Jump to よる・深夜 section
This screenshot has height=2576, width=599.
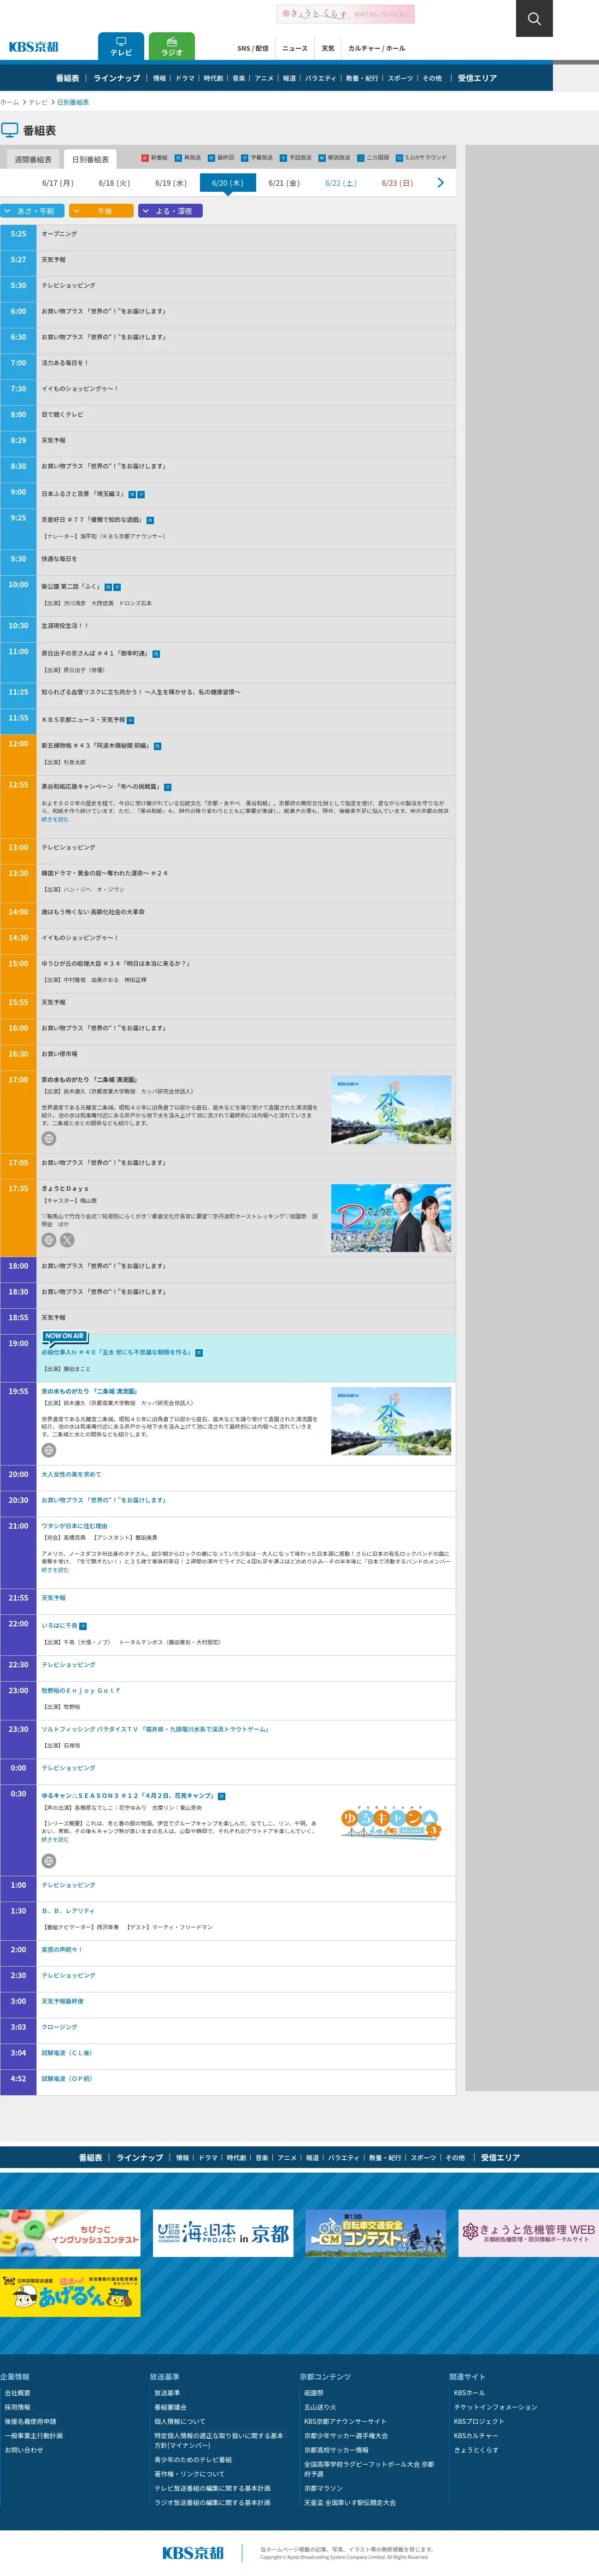tap(170, 211)
